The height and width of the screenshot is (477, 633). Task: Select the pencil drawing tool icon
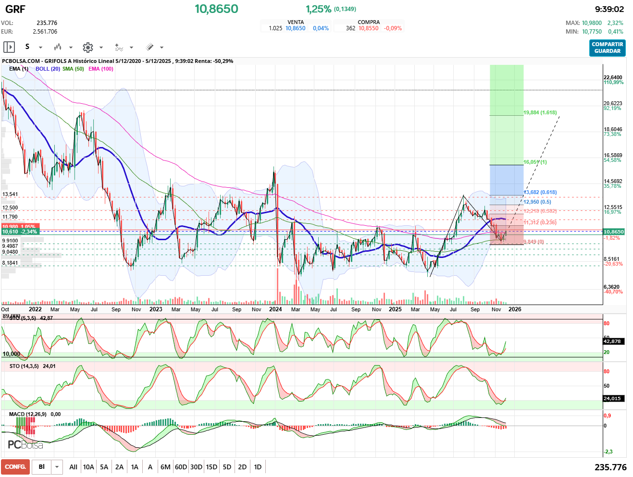pos(149,47)
